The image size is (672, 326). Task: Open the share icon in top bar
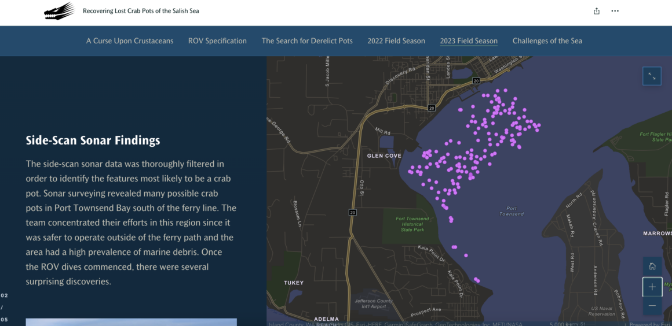coord(597,11)
